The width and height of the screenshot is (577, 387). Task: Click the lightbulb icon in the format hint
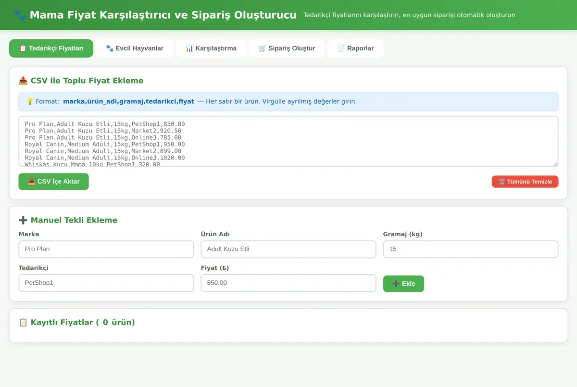[30, 101]
